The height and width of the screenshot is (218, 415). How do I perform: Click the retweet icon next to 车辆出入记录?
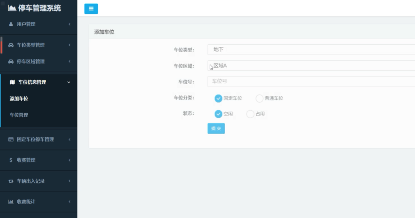coord(11,181)
